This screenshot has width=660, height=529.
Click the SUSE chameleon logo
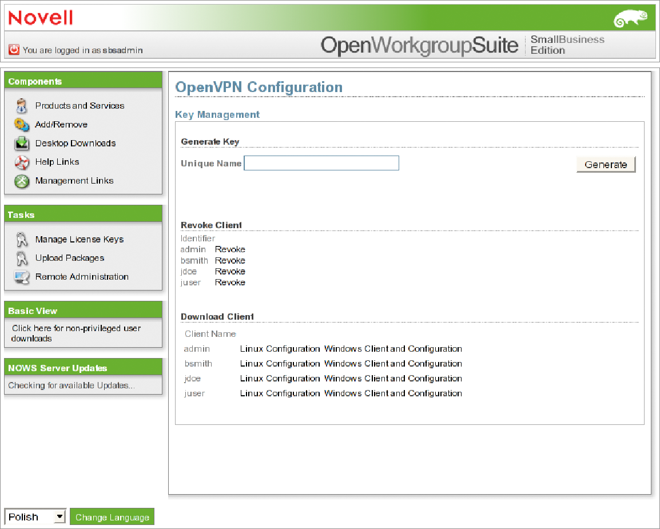tap(630, 18)
